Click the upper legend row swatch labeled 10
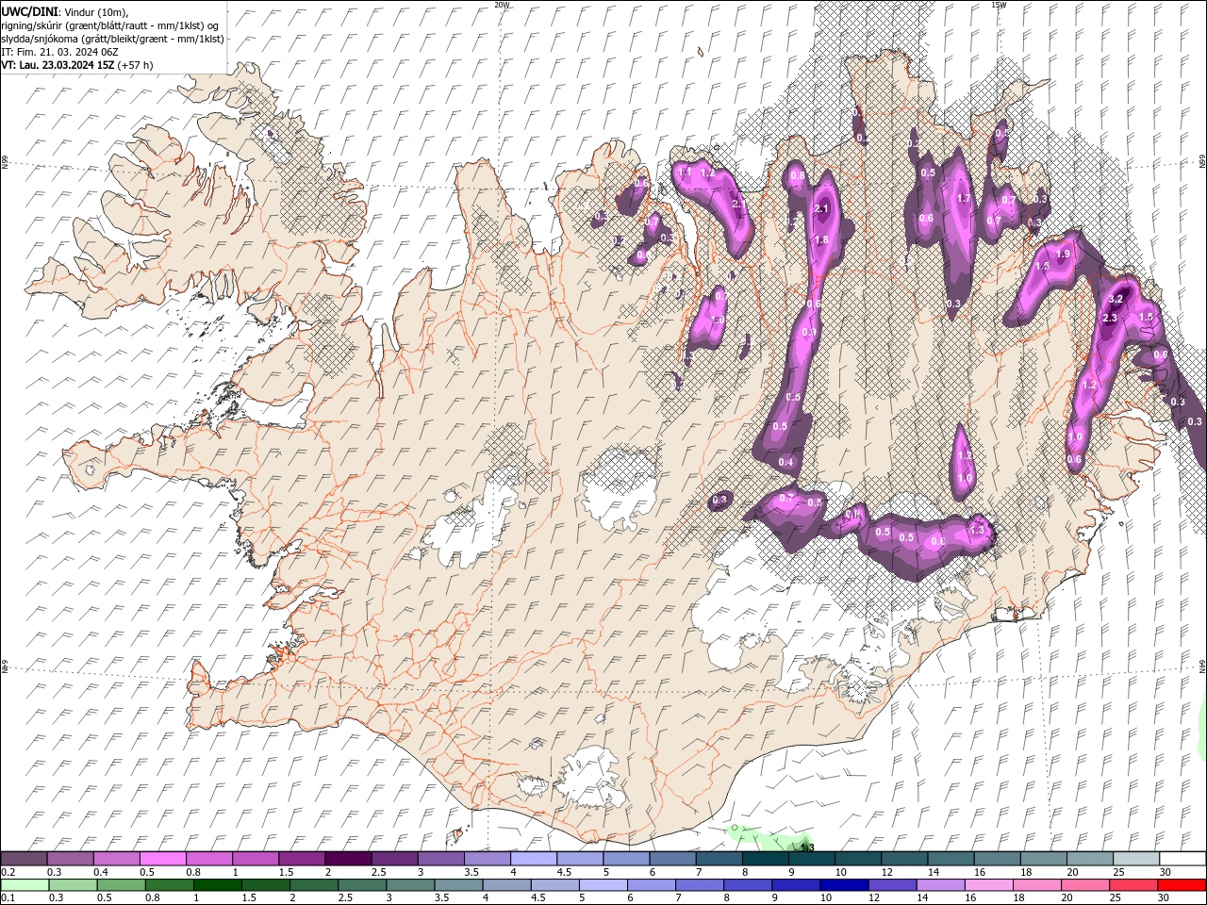This screenshot has height=905, width=1207. click(857, 859)
